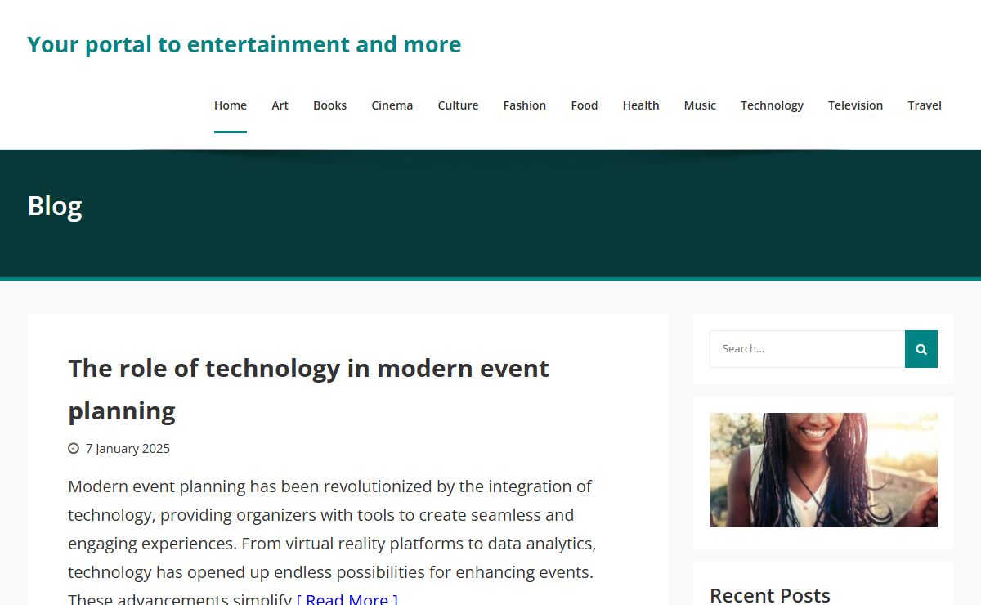Open the Technology category

pos(772,105)
